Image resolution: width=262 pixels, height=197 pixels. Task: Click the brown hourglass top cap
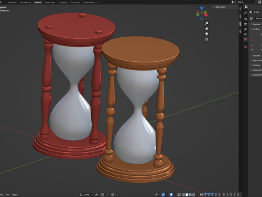pos(140,53)
